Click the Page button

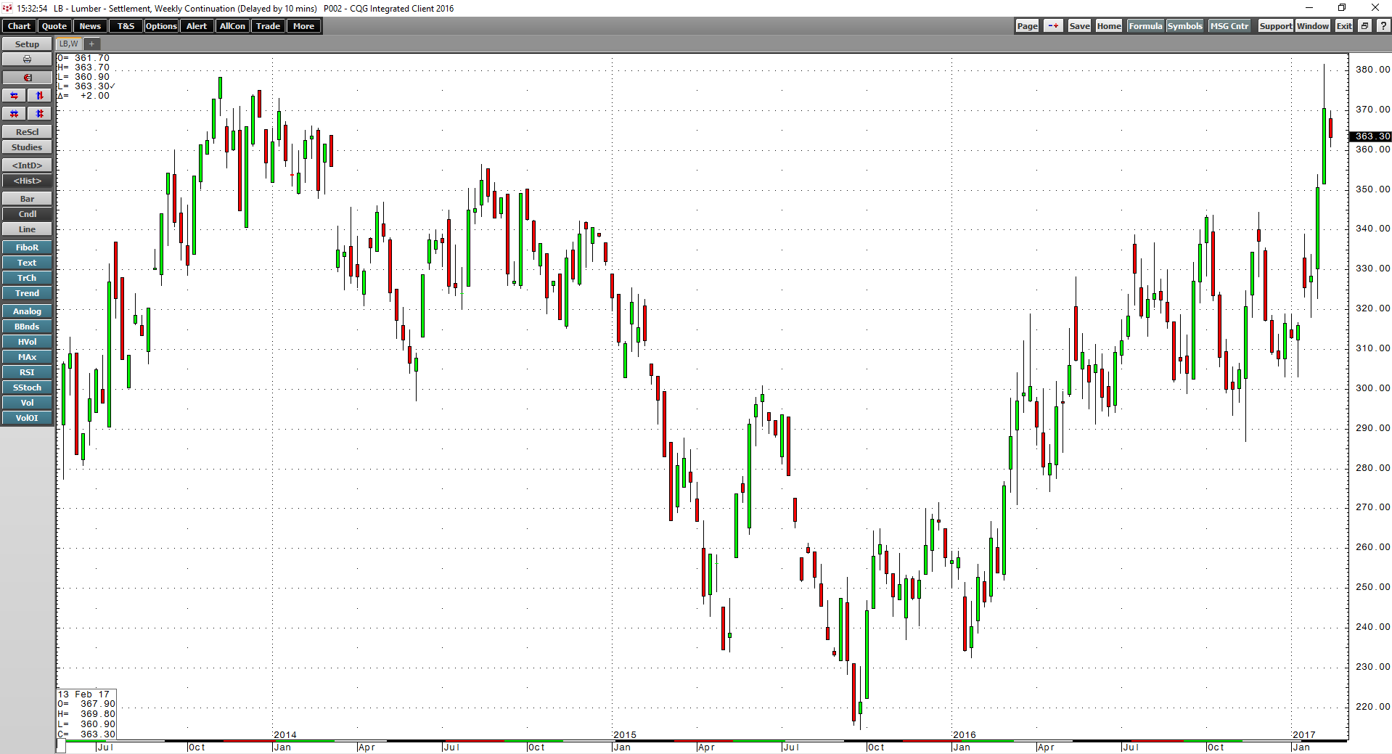pos(1027,26)
